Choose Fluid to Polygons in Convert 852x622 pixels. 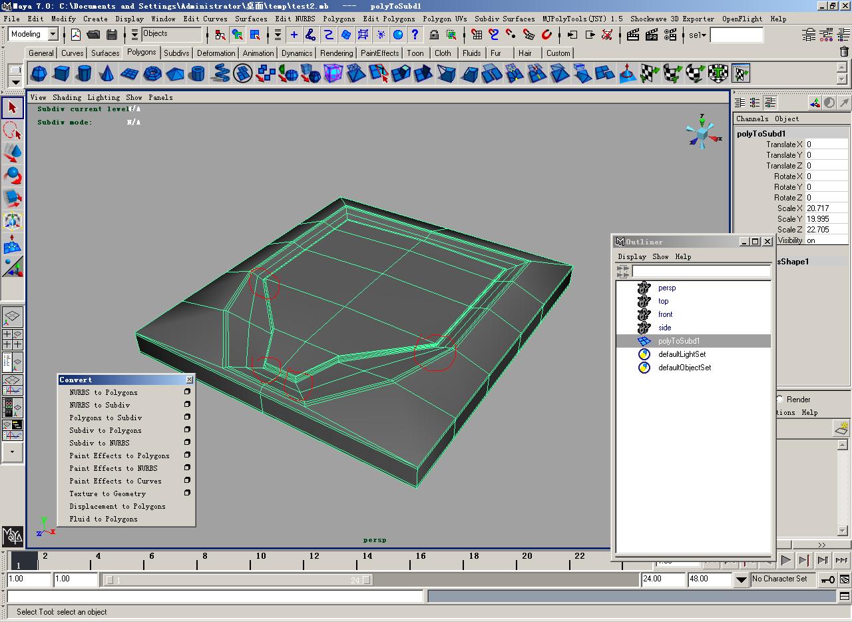(x=103, y=519)
